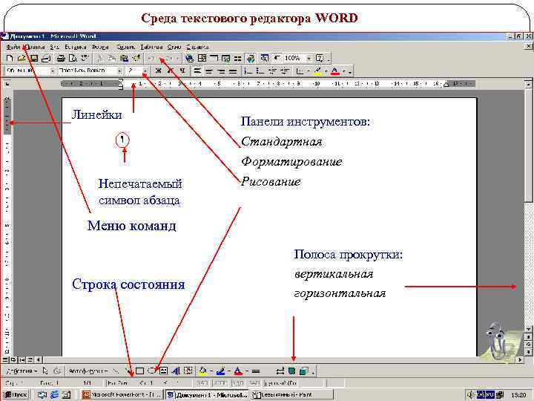Click the Undo arrow icon

tap(151, 59)
